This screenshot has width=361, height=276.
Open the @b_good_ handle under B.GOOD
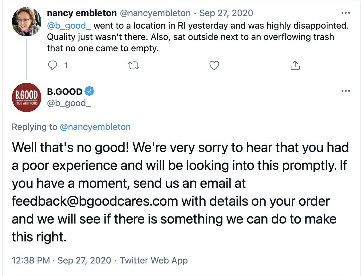tap(69, 103)
